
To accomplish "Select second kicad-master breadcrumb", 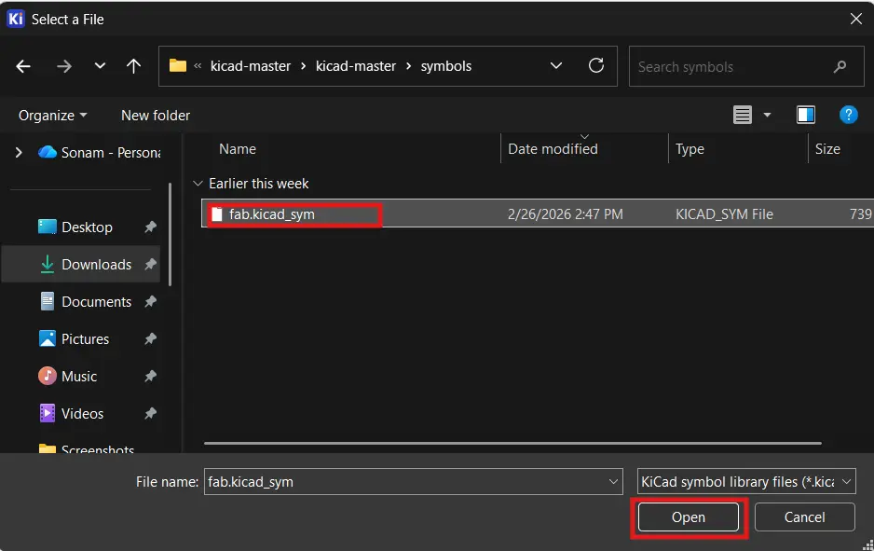I will pos(356,66).
